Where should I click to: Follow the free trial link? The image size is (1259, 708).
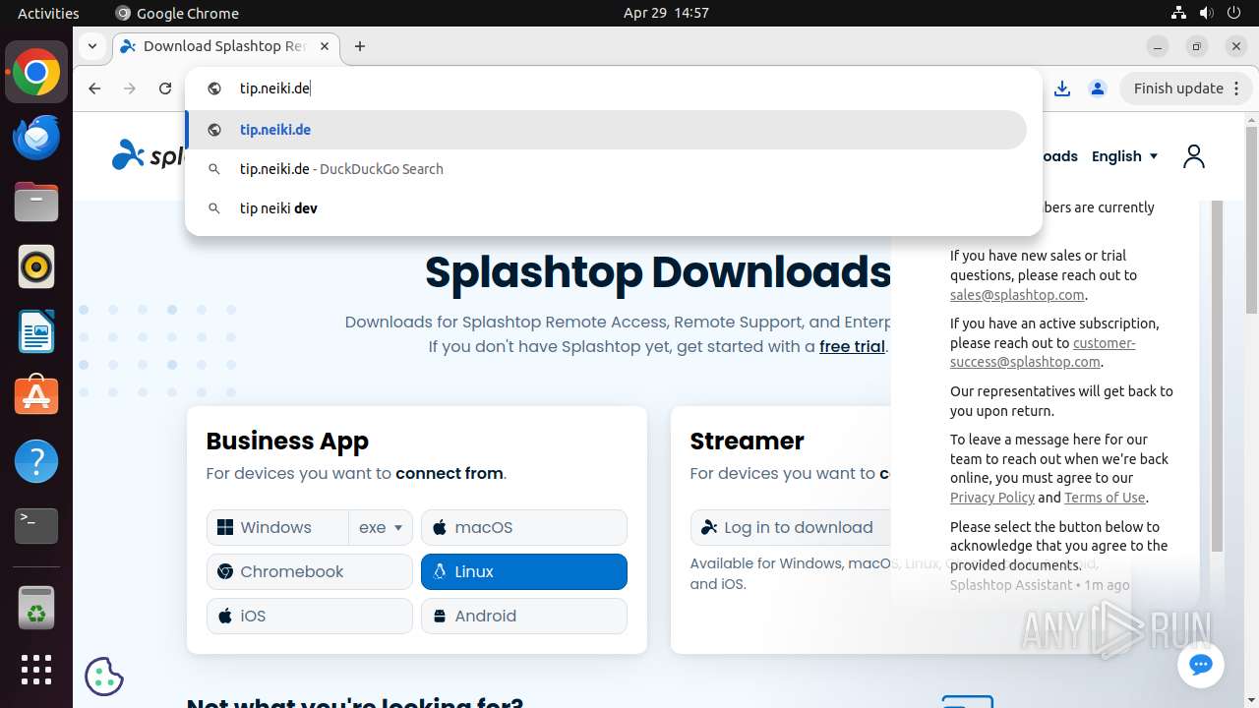[852, 346]
